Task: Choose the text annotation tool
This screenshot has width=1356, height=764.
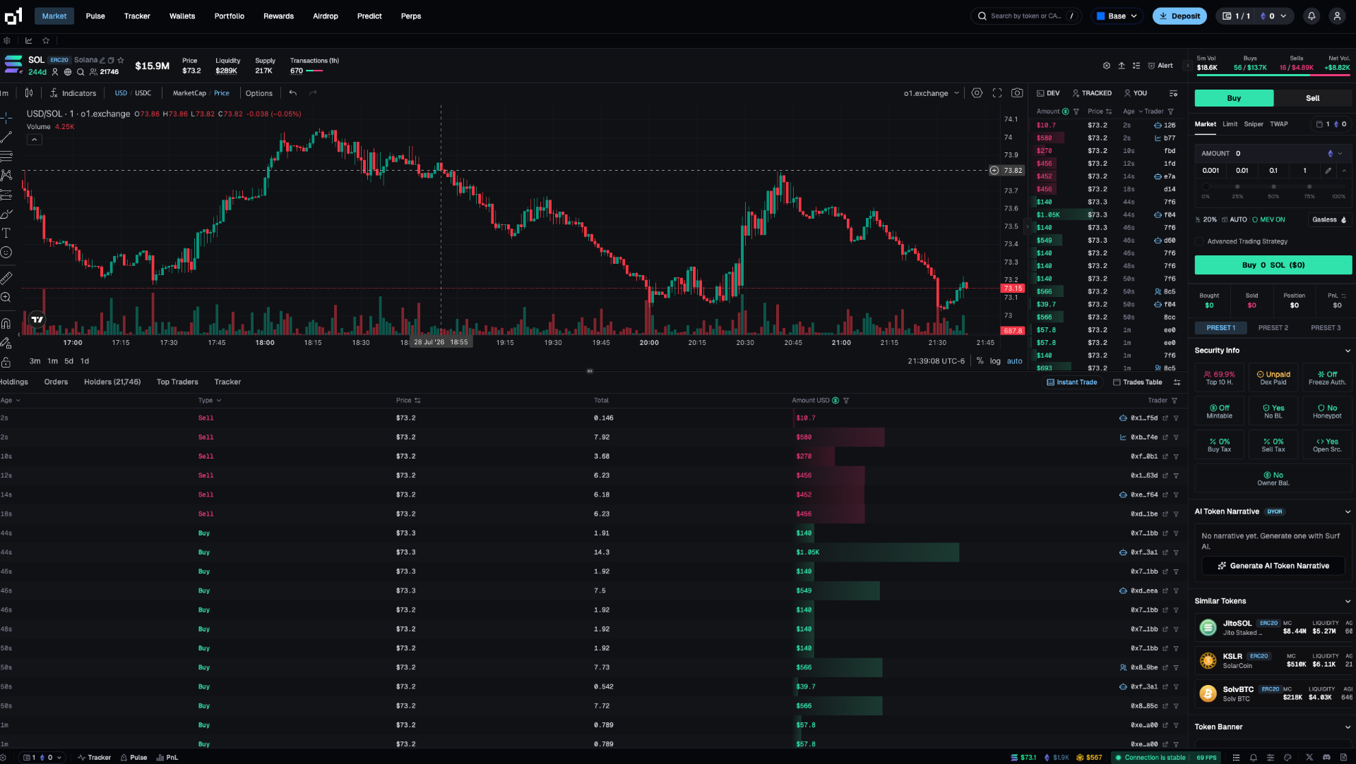Action: [x=6, y=233]
